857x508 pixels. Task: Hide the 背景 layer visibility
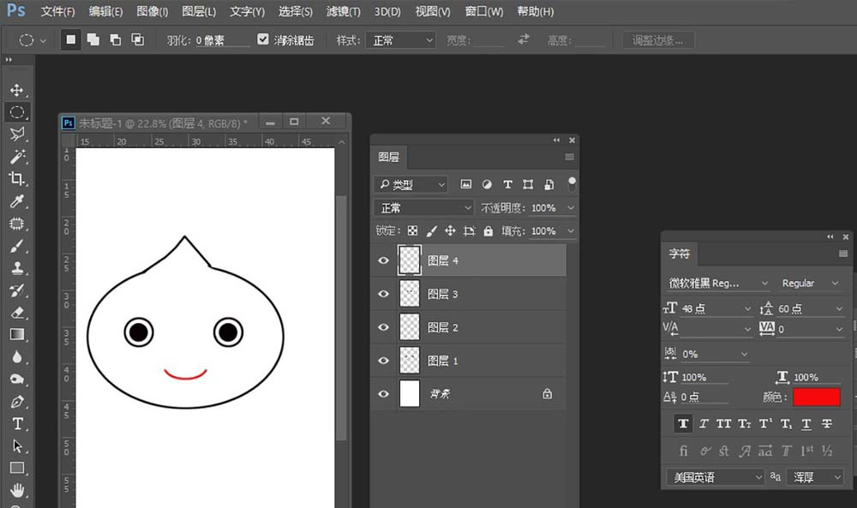383,394
